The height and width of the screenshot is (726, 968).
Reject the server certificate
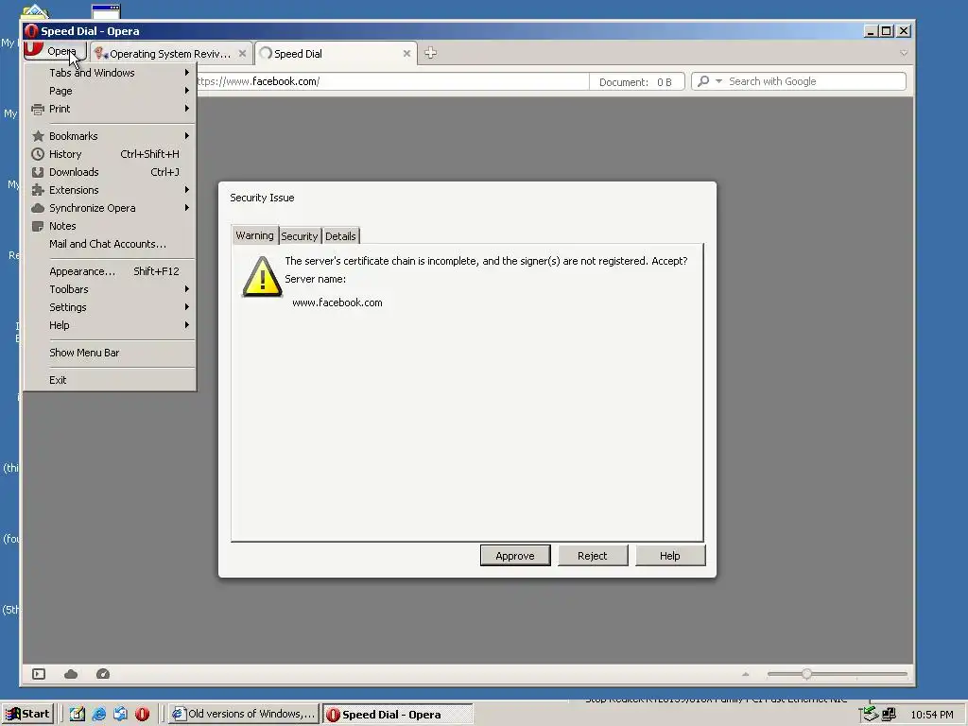pyautogui.click(x=592, y=556)
